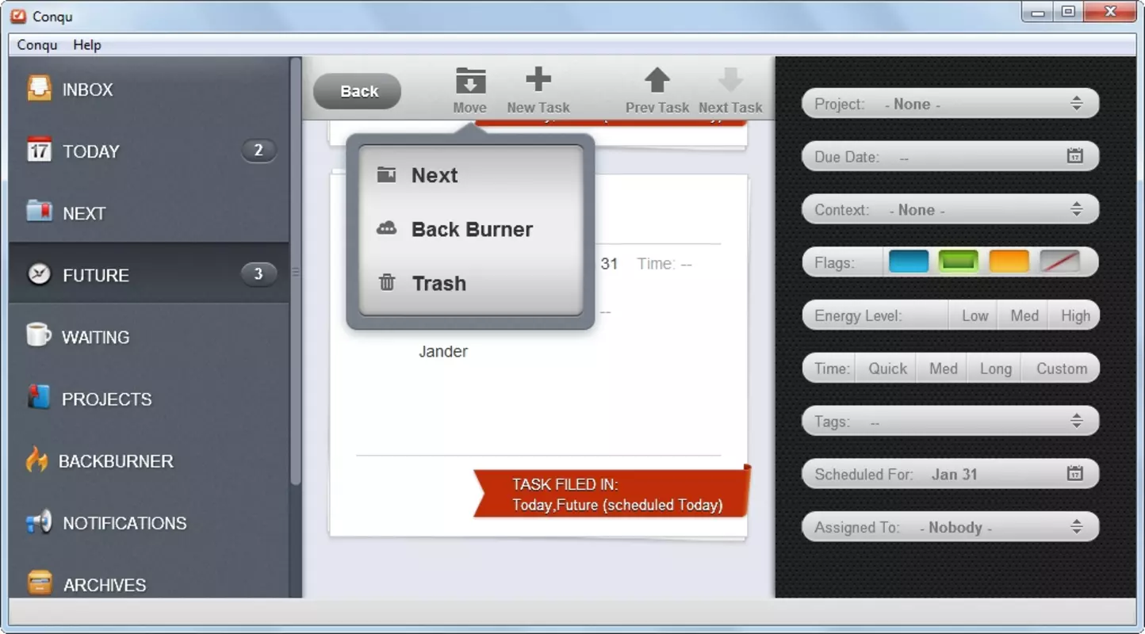This screenshot has width=1145, height=634.
Task: Select NOTIFICATIONS label in sidebar
Action: click(x=124, y=523)
